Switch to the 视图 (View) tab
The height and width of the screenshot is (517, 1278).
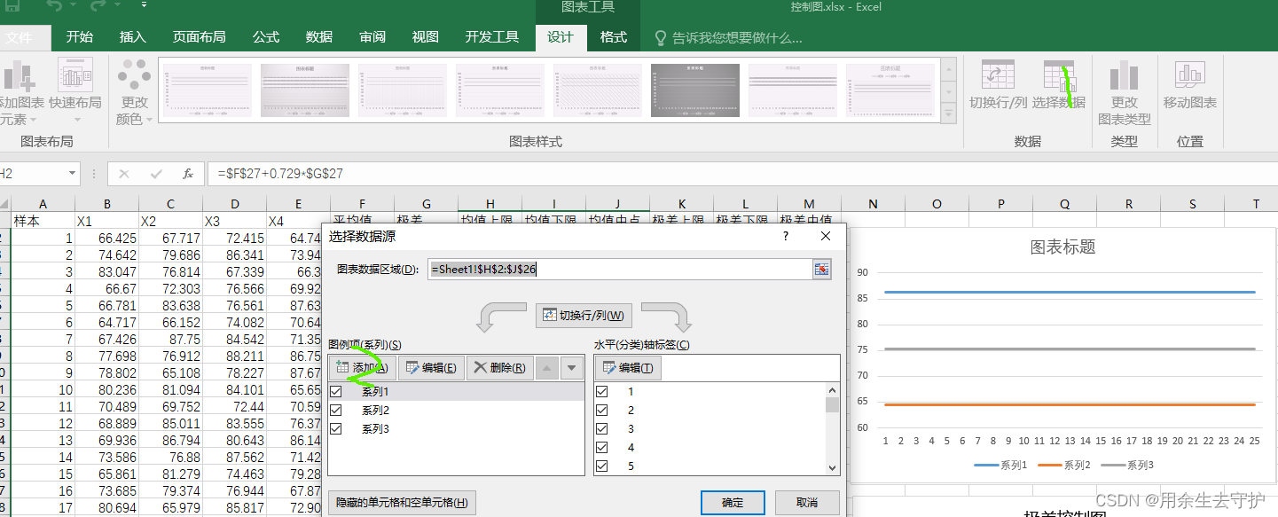pyautogui.click(x=426, y=37)
